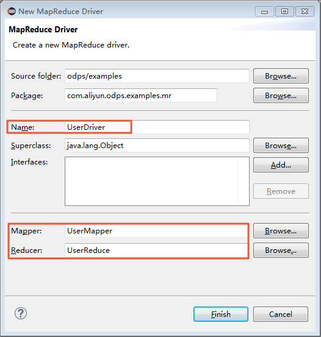Browse for the Superclass
This screenshot has height=337, width=321.
coord(281,146)
